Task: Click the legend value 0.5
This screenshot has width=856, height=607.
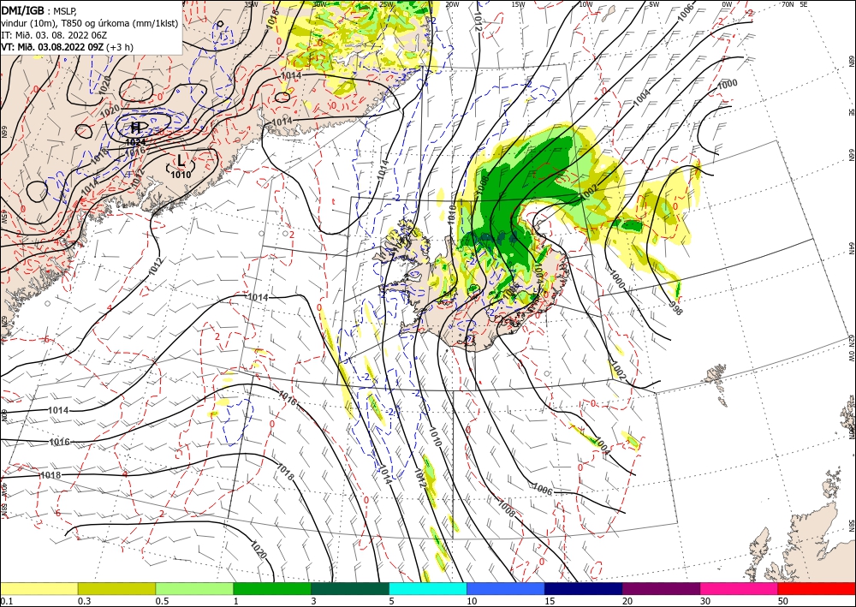Action: click(162, 601)
